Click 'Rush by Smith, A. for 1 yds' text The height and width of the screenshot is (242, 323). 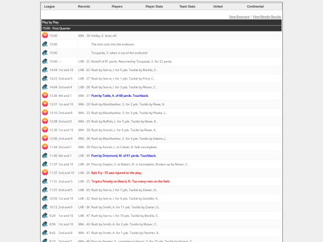pyautogui.click(x=126, y=233)
